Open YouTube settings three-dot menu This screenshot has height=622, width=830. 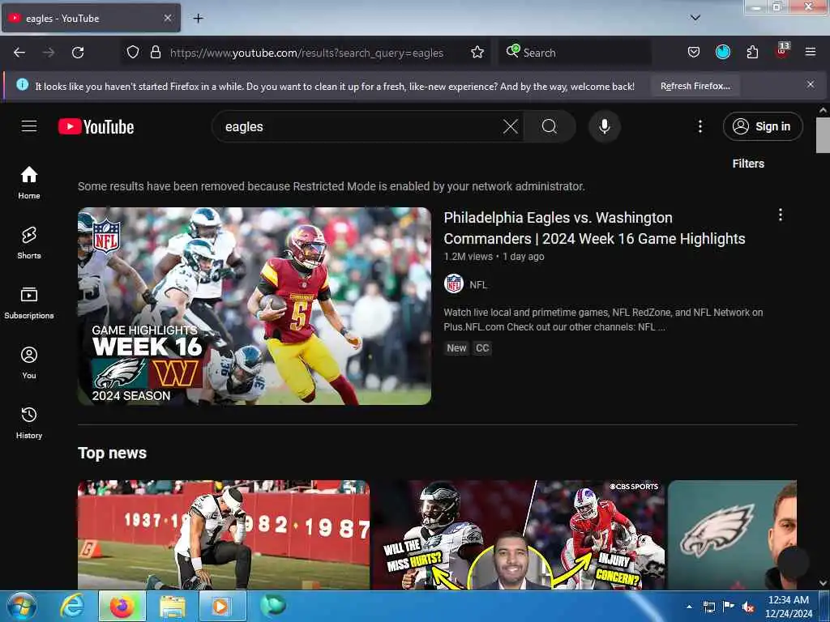pos(700,126)
